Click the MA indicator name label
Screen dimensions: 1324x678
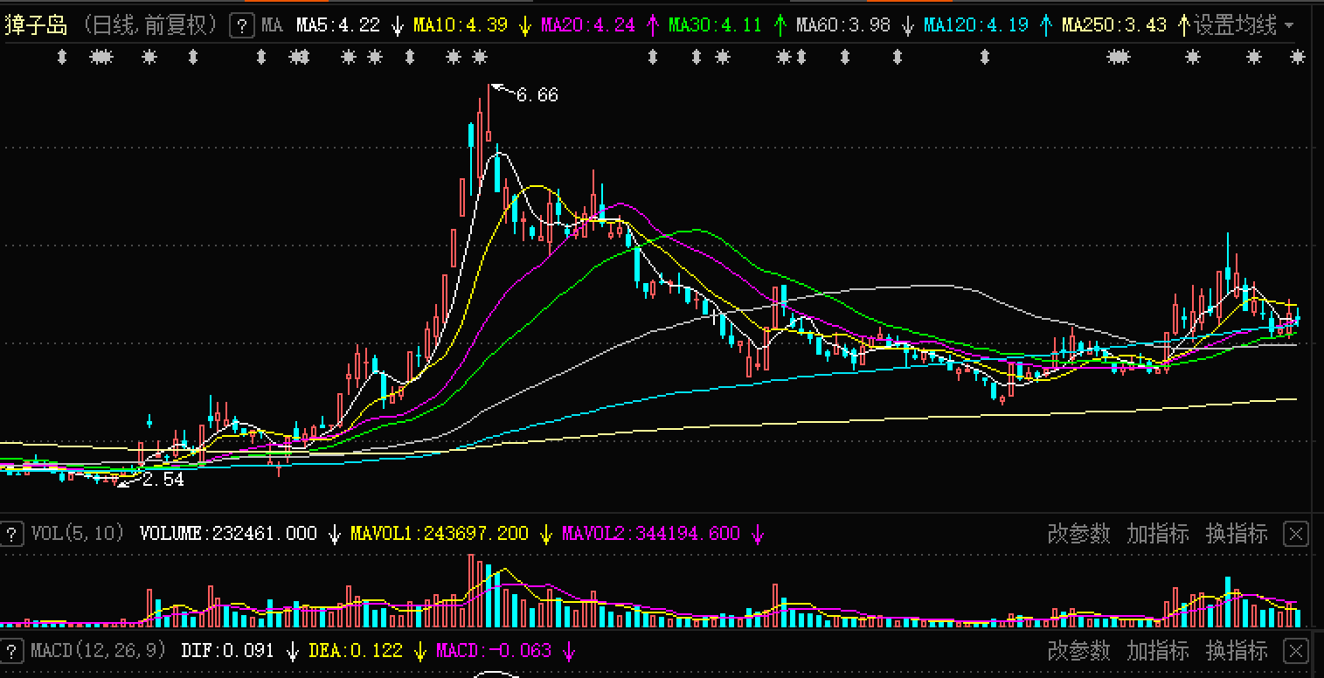click(272, 25)
